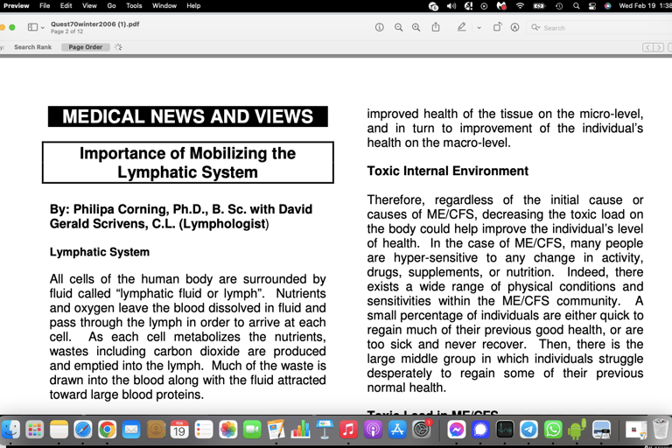Open the Share button in Preview toolbar
Screen dimensions: 672x448
pos(436,27)
